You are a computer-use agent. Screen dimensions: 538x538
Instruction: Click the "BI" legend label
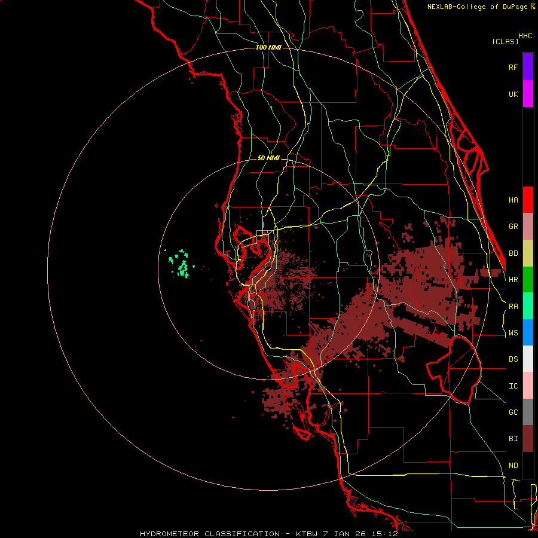[x=513, y=439]
